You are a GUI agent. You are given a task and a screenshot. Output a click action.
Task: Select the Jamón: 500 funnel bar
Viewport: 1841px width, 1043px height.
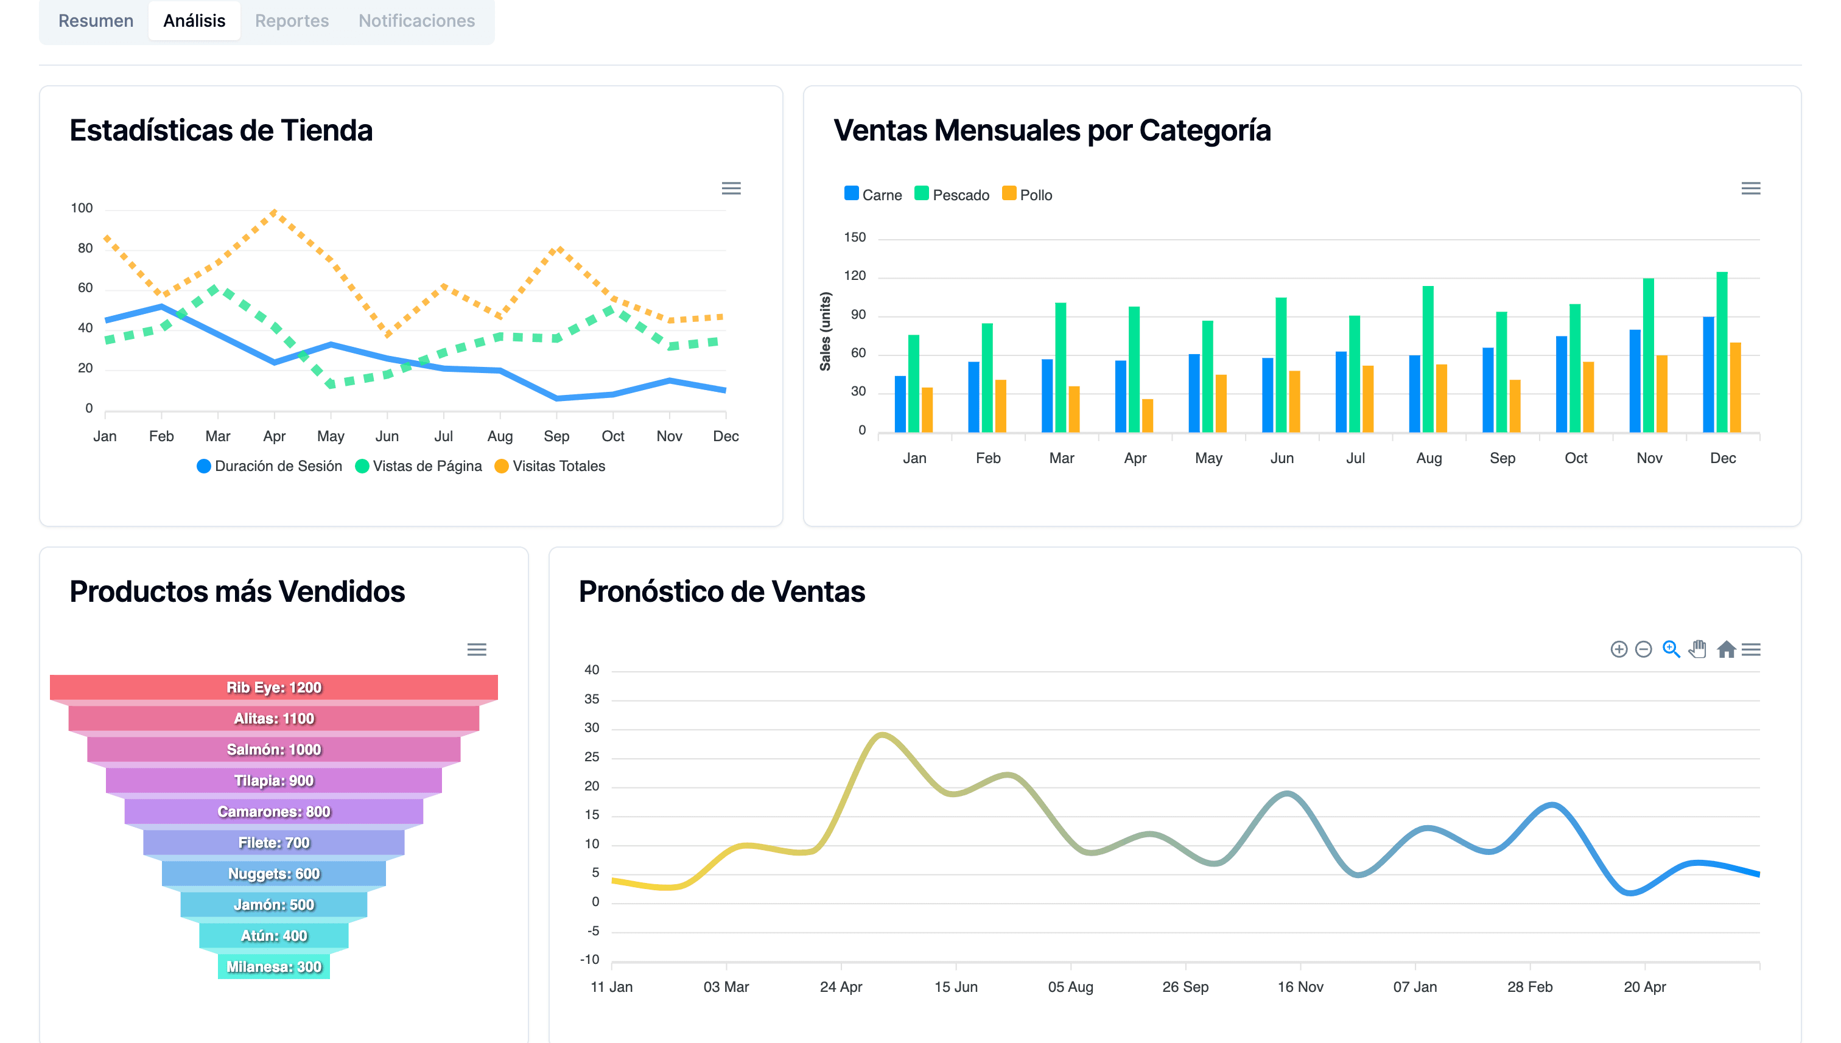(274, 905)
